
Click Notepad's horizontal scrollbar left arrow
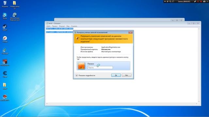[47, 103]
